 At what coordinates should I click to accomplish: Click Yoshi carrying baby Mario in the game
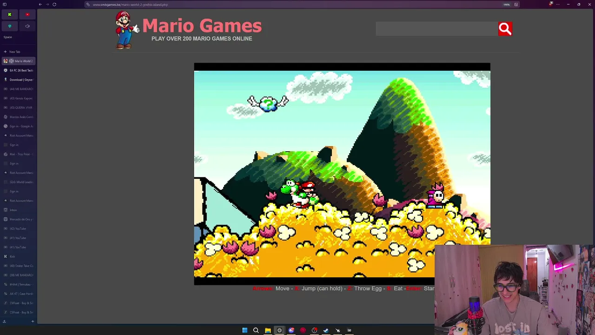pos(300,193)
